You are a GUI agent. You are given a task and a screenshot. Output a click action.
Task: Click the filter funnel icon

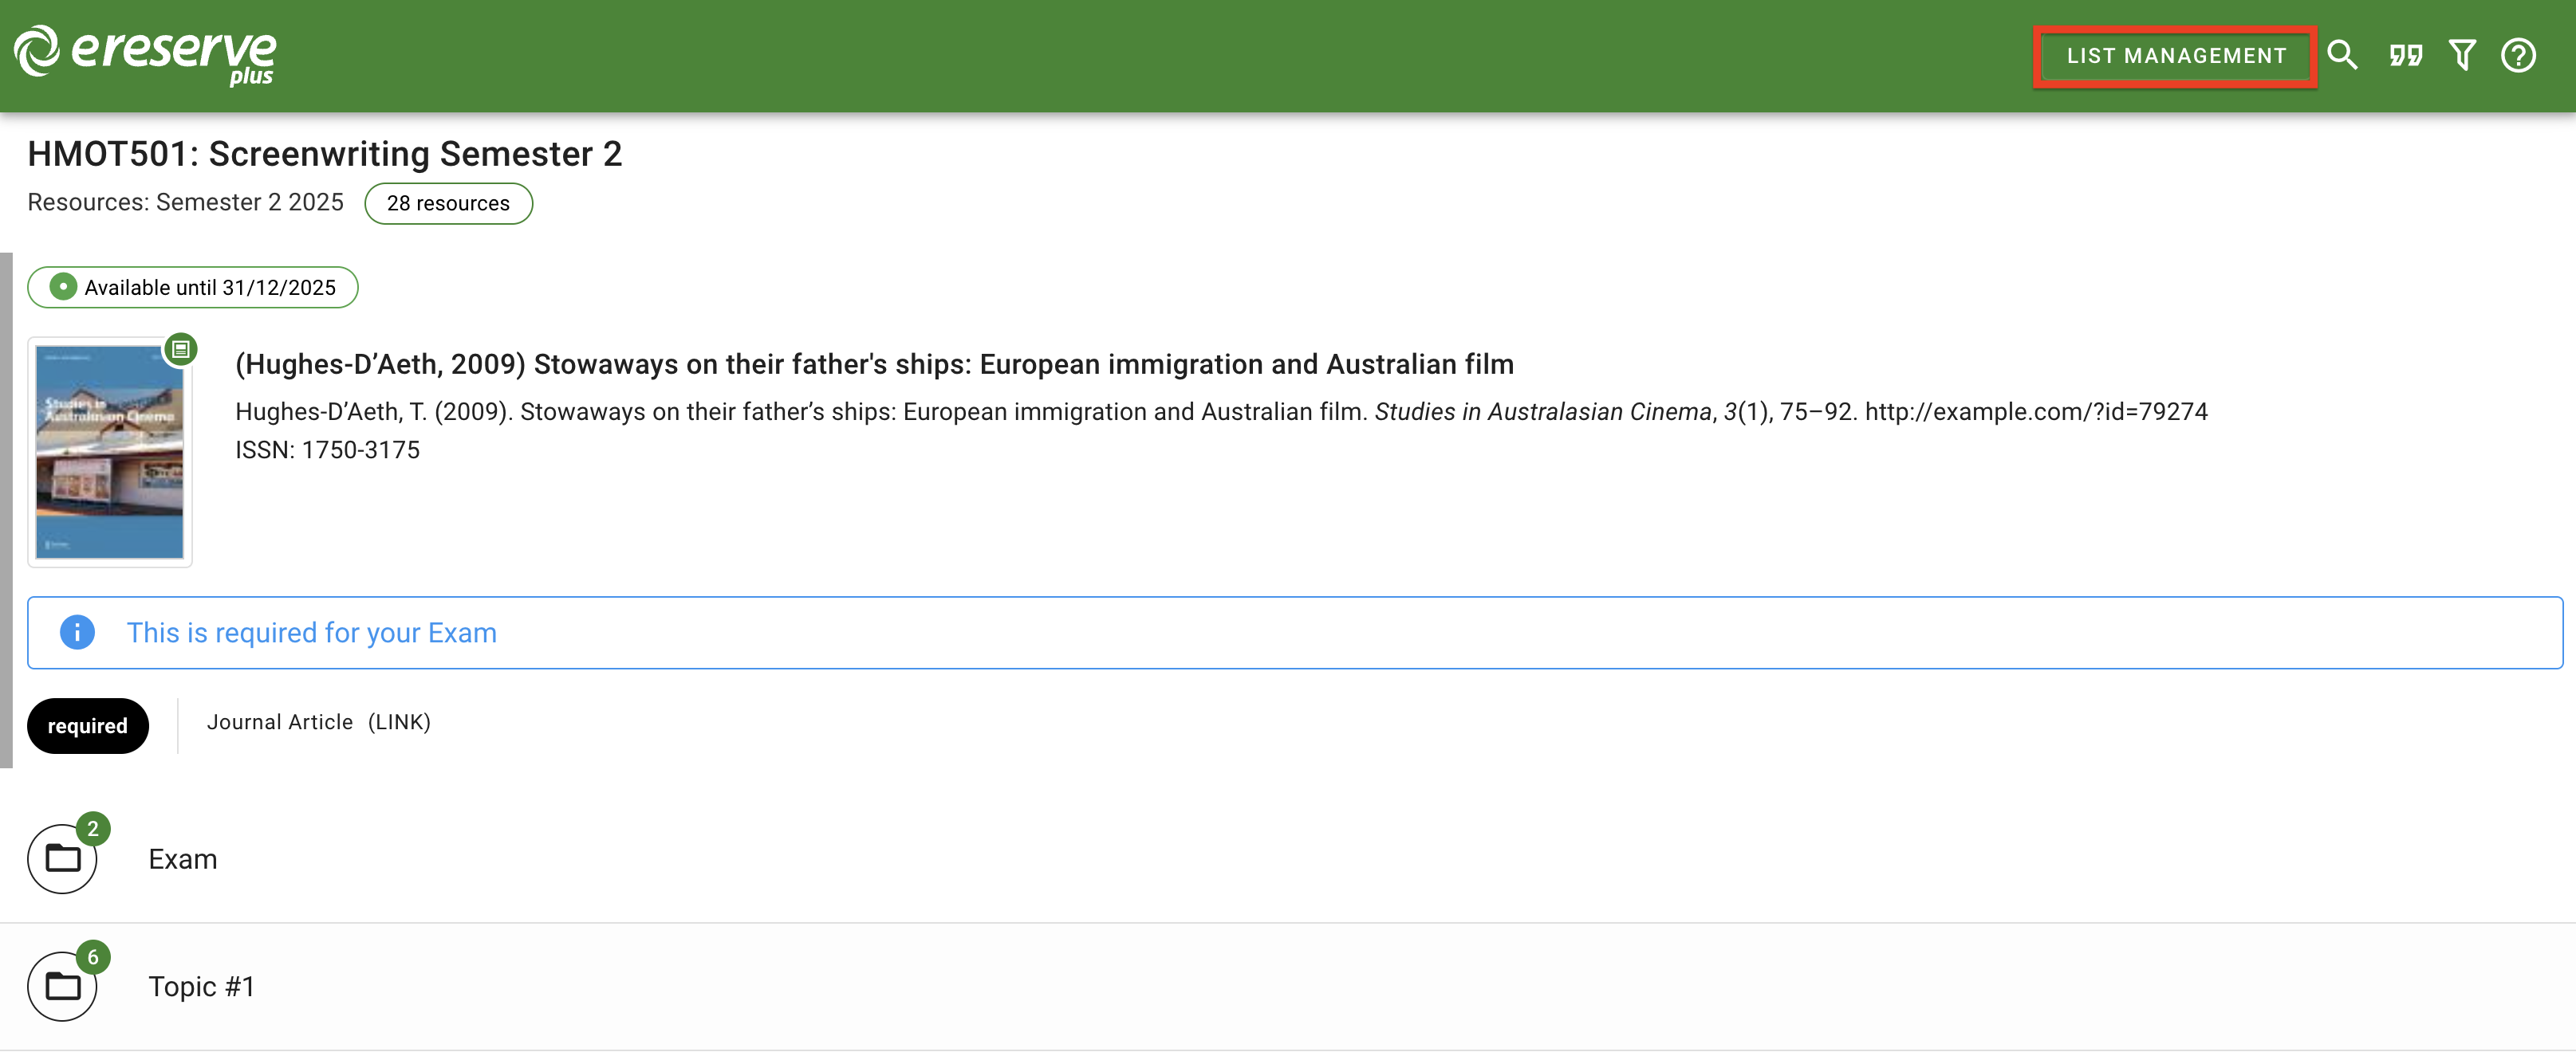pos(2462,55)
